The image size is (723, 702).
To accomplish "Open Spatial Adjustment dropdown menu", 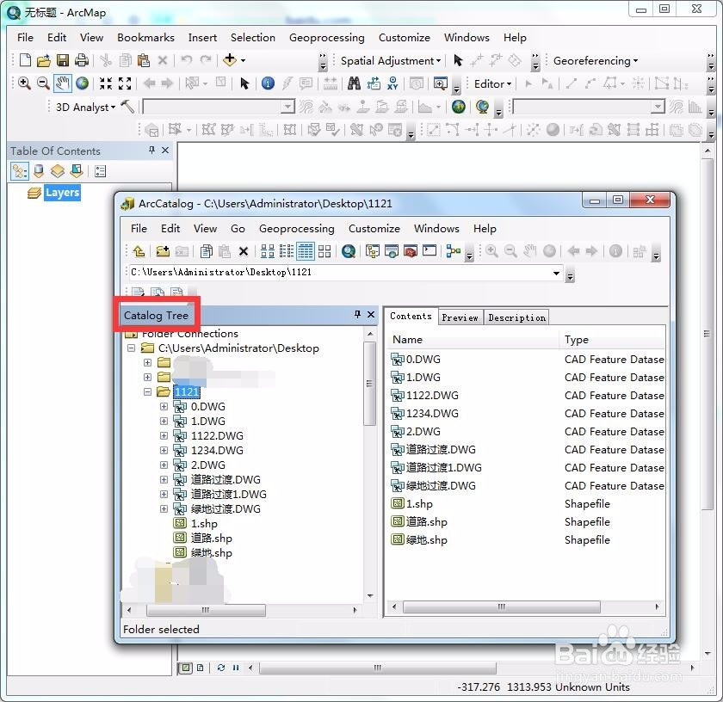I will pyautogui.click(x=391, y=61).
